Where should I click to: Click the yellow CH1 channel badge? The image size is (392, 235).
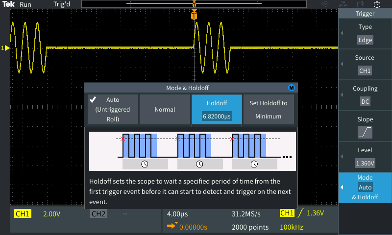[x=23, y=214]
